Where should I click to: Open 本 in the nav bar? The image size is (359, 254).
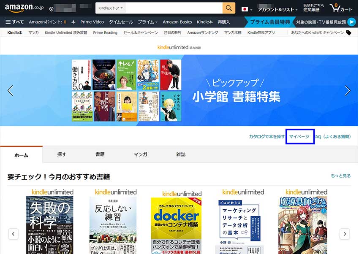pos(73,22)
